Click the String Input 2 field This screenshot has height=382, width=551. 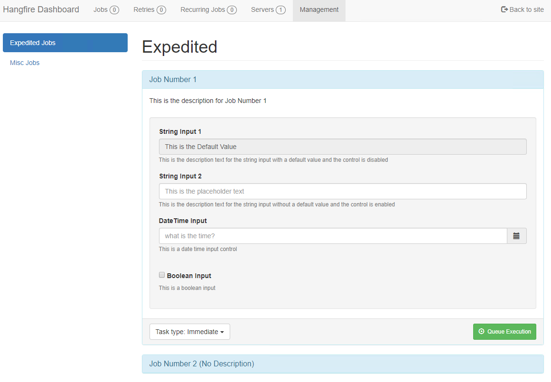(x=343, y=191)
